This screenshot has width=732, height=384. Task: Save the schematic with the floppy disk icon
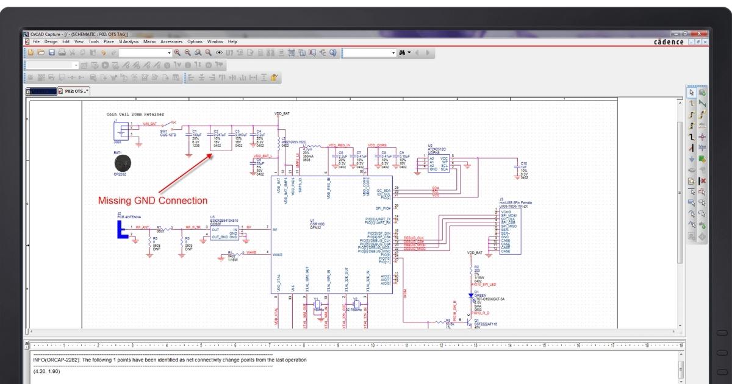[52, 52]
